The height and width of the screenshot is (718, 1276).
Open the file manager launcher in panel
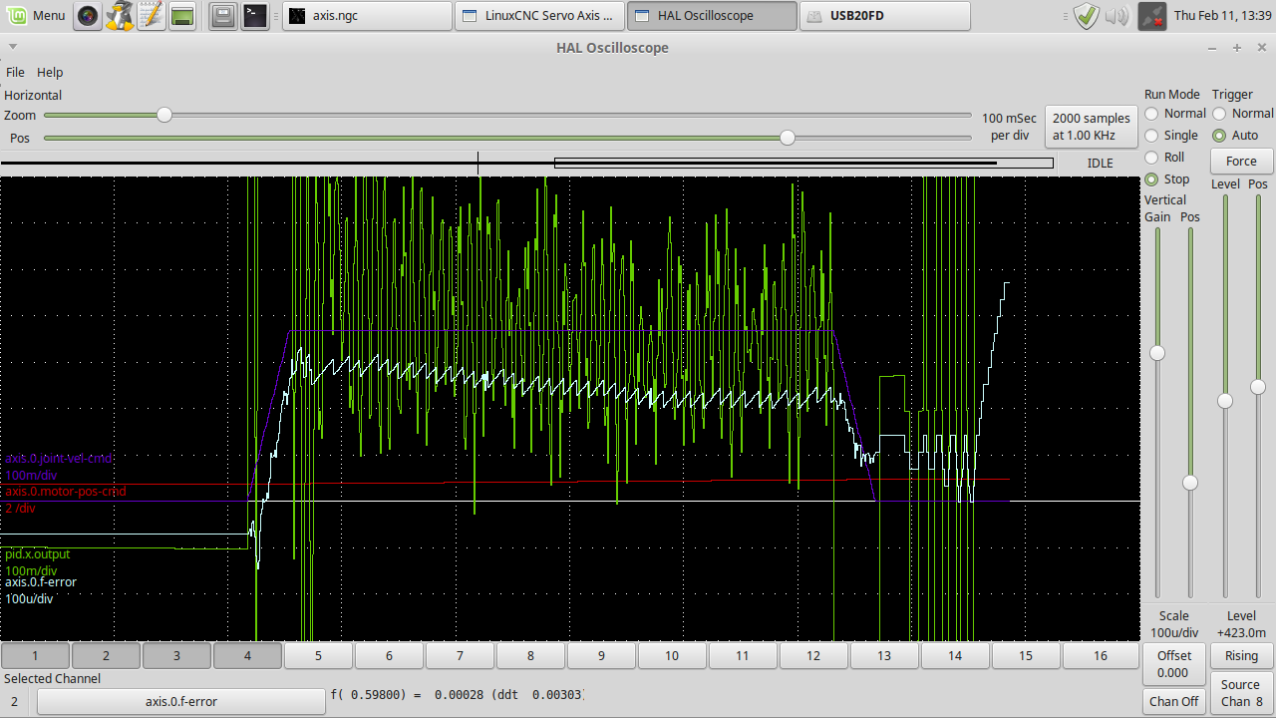[x=223, y=16]
